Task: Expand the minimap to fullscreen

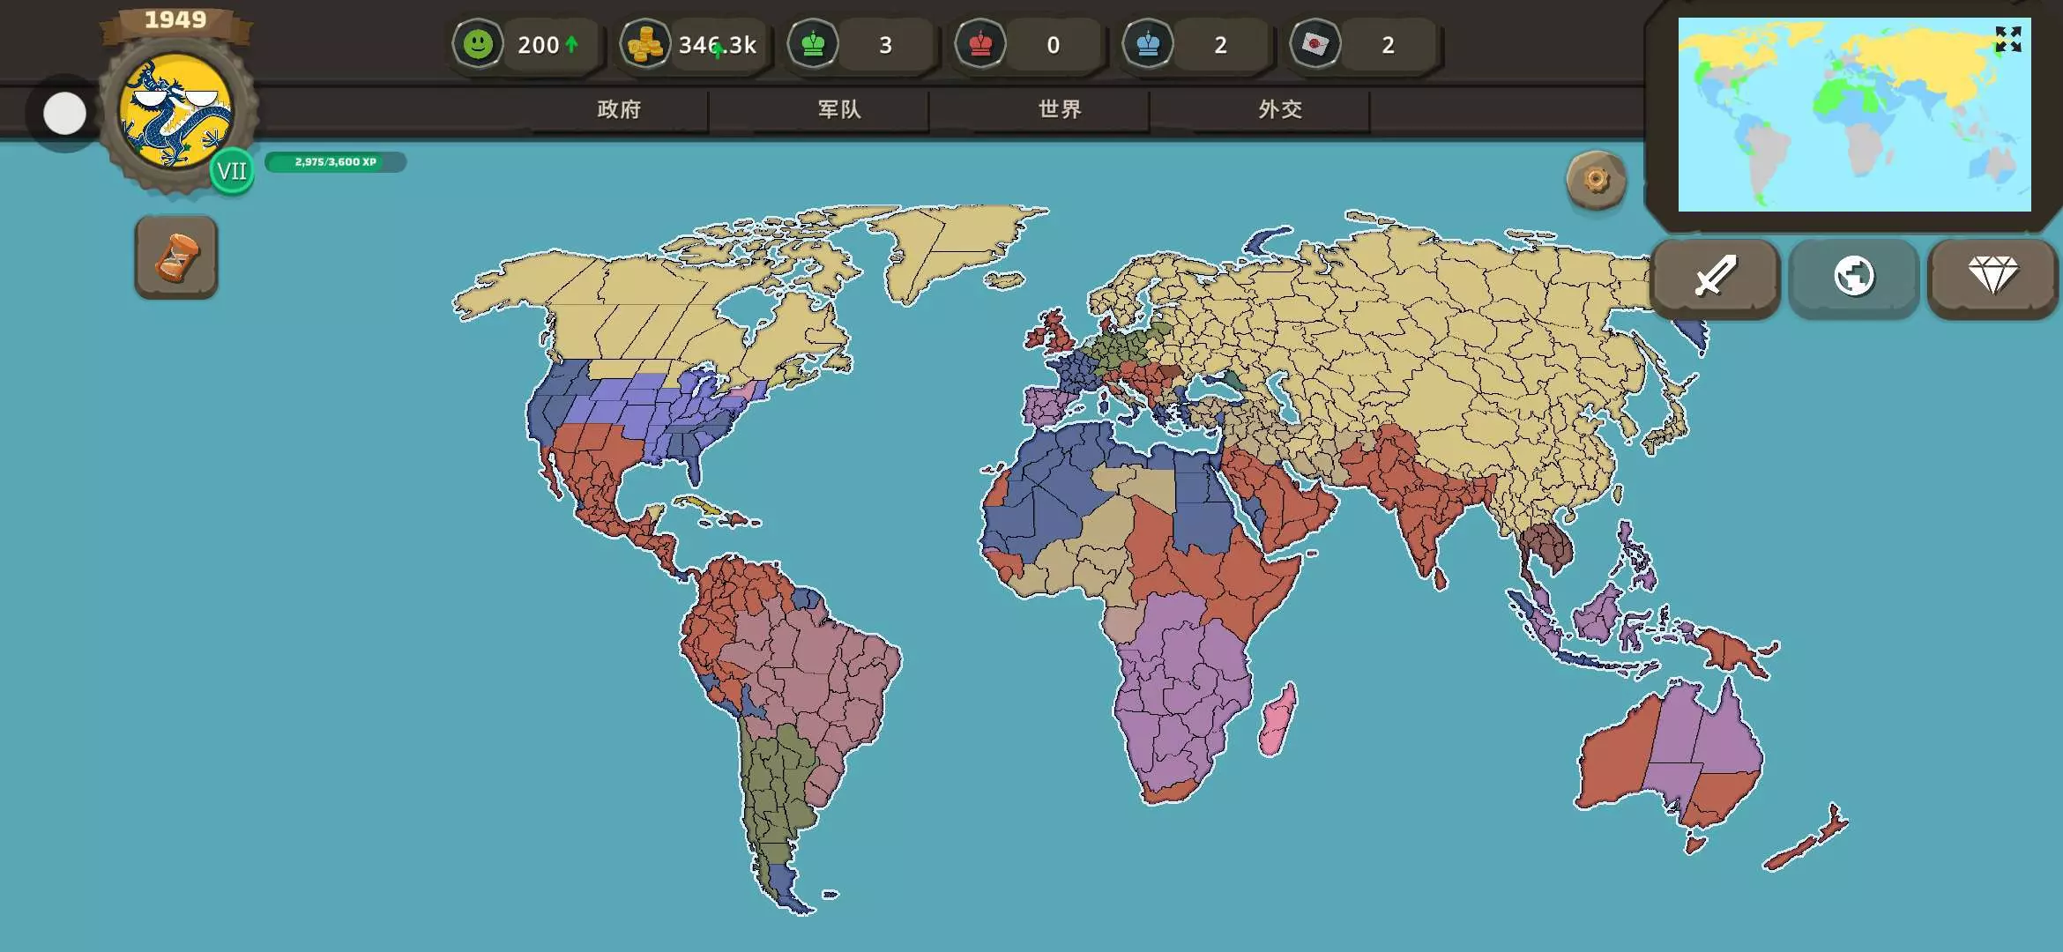Action: pos(2007,39)
